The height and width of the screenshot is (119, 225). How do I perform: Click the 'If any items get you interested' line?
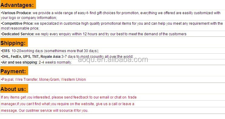tap(69, 97)
